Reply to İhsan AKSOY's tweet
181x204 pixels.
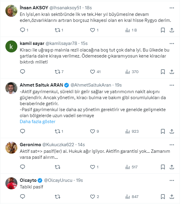[x=22, y=30]
